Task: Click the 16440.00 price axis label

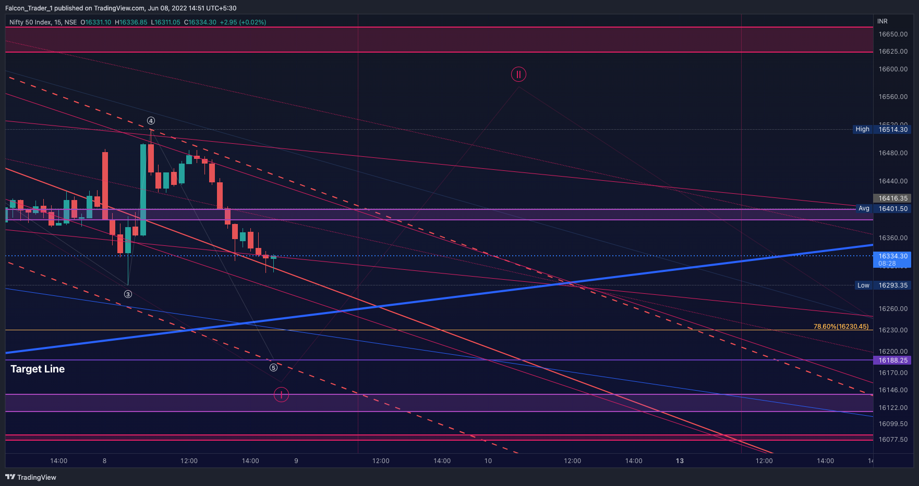Action: pos(893,181)
